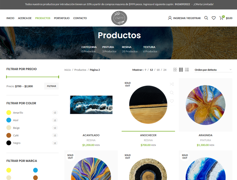Select brown swatch under Filtrar por Marca
Image resolution: width=237 pixels, height=180 pixels.
pyautogui.click(x=36, y=178)
